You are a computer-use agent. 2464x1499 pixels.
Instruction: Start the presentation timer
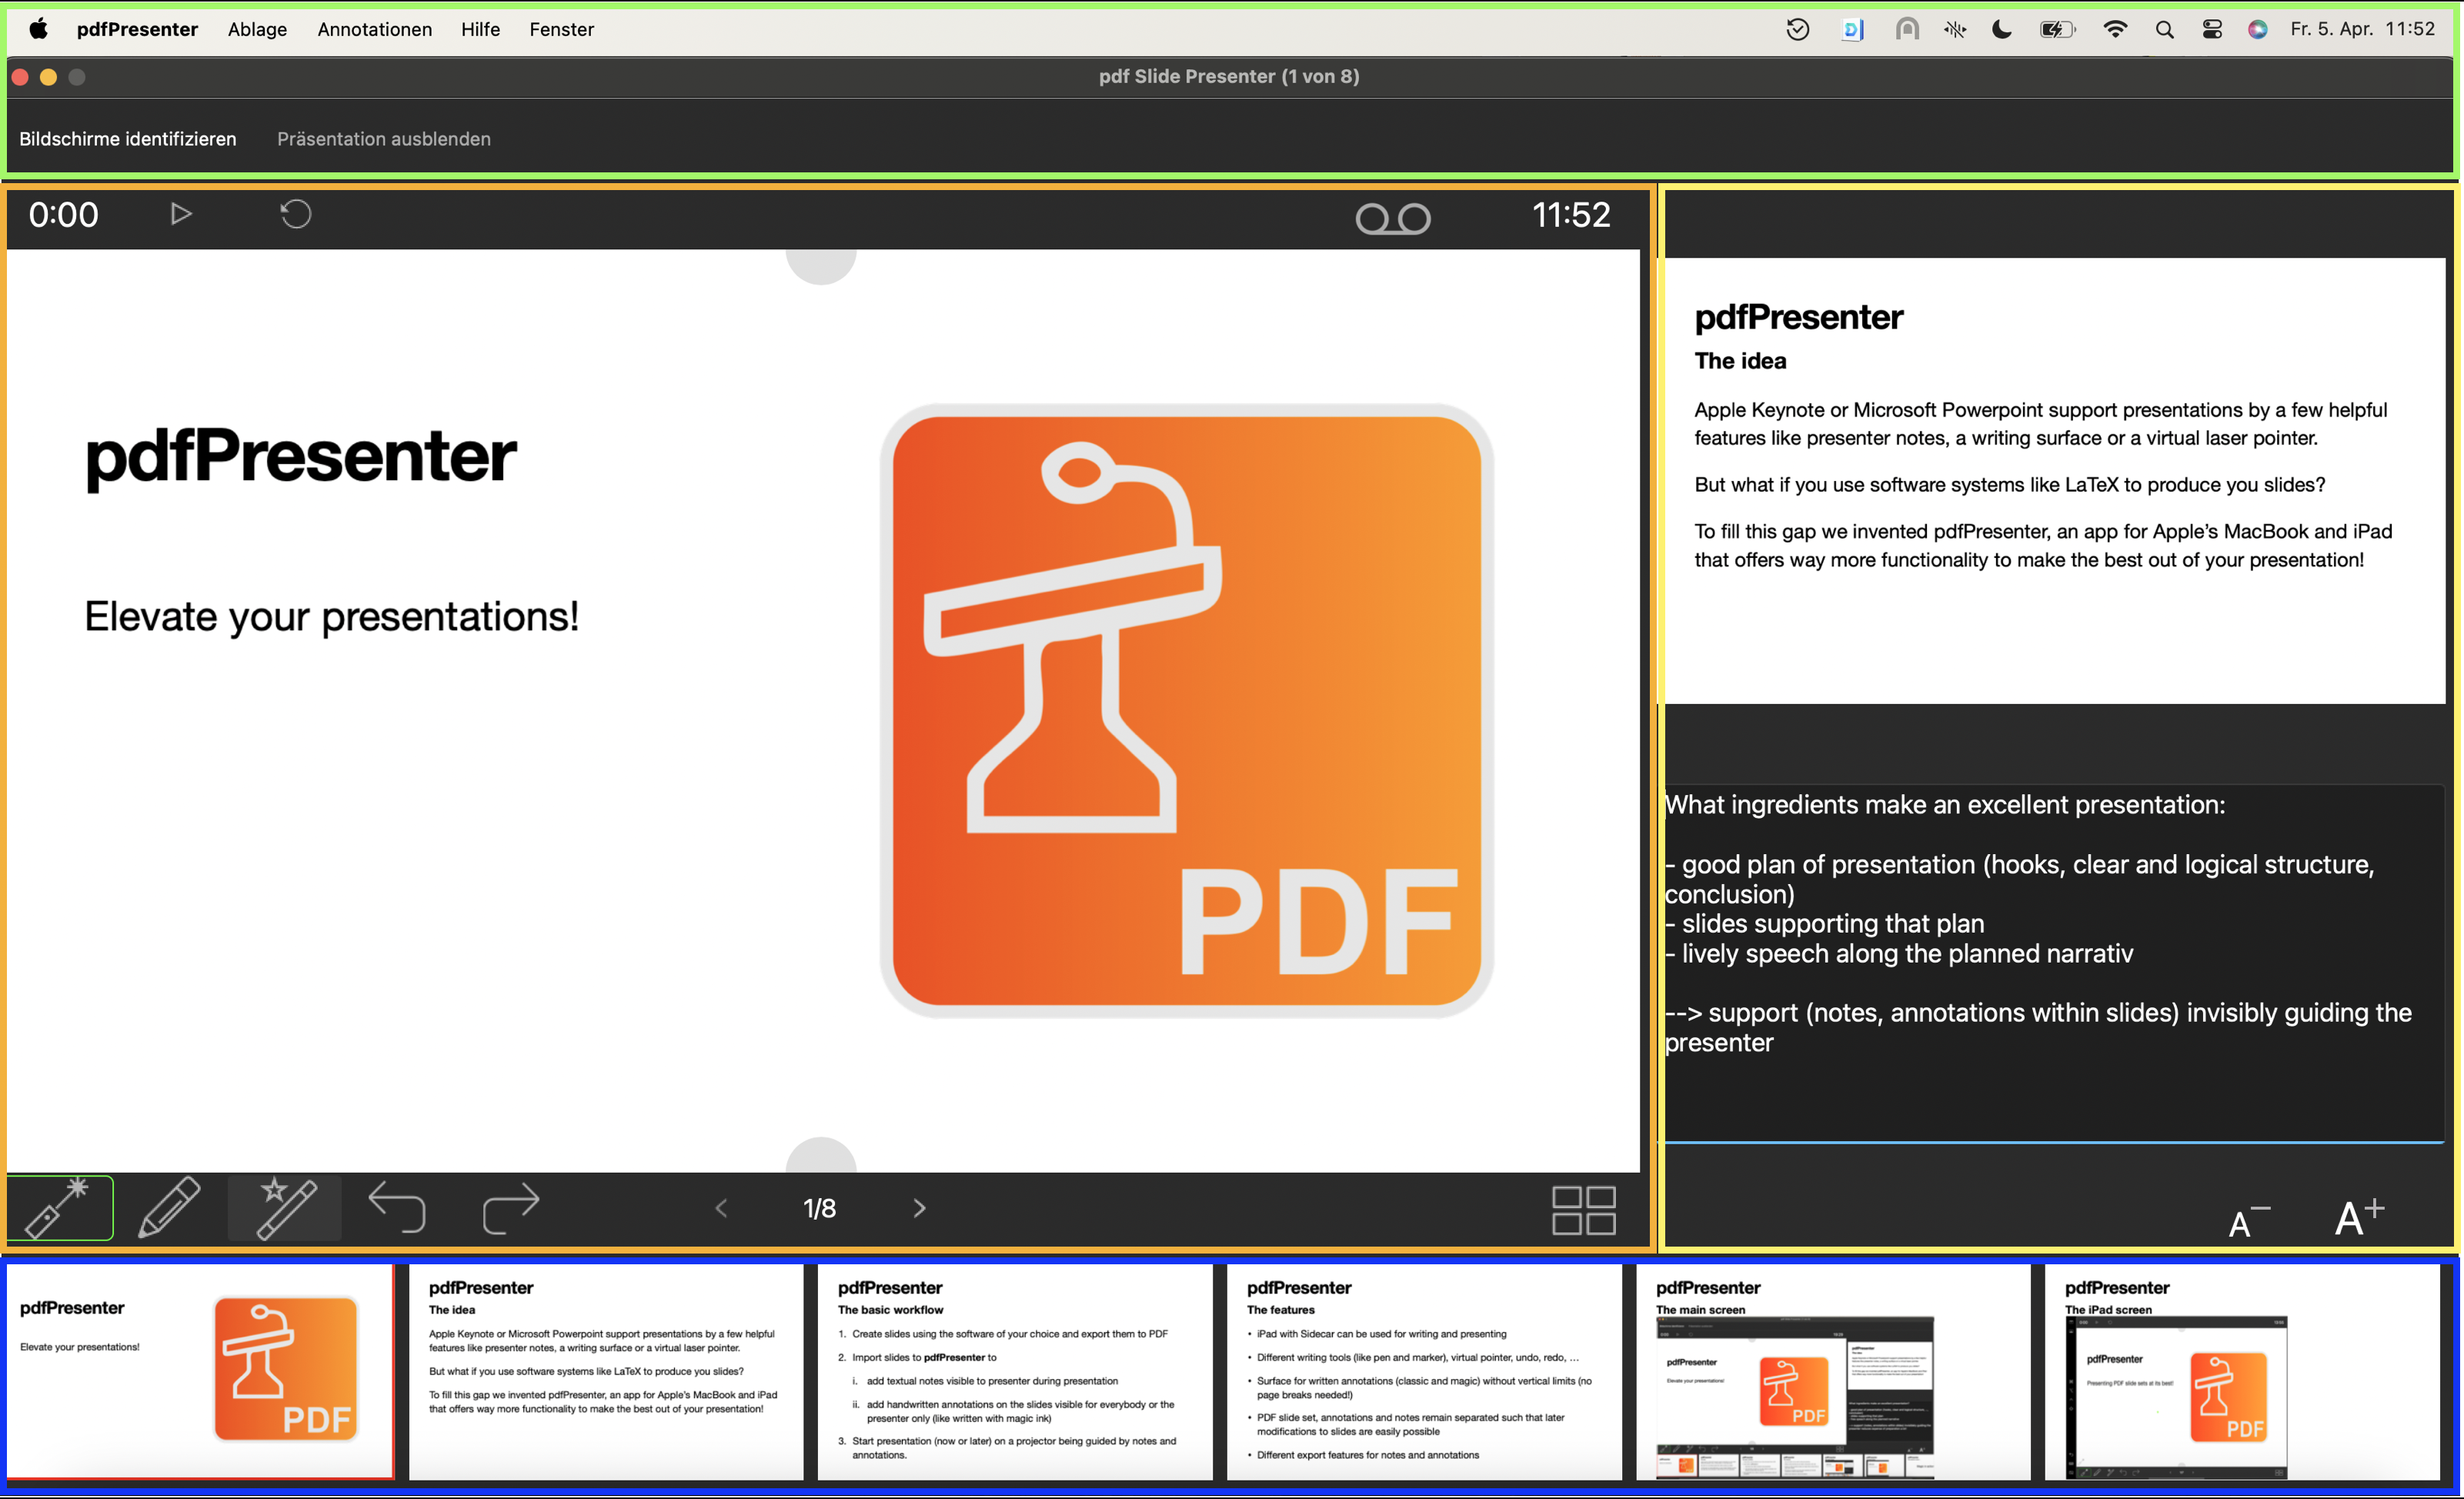coord(181,214)
